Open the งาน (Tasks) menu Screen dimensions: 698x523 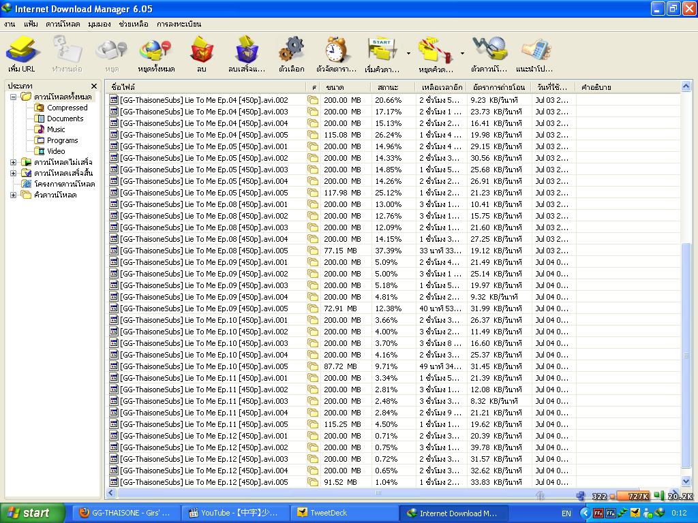click(x=10, y=24)
